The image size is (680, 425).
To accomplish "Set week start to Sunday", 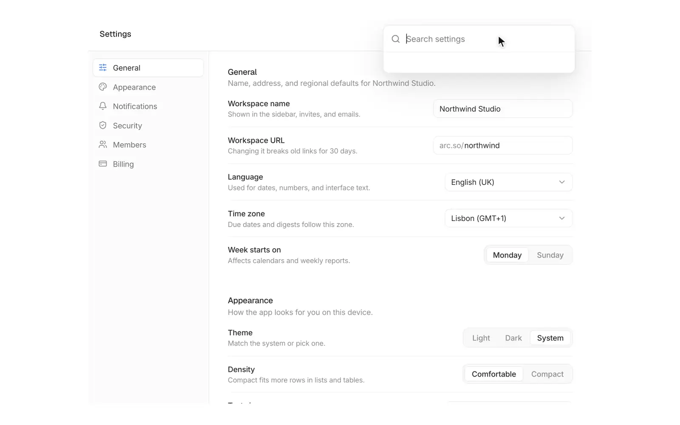I will [550, 255].
